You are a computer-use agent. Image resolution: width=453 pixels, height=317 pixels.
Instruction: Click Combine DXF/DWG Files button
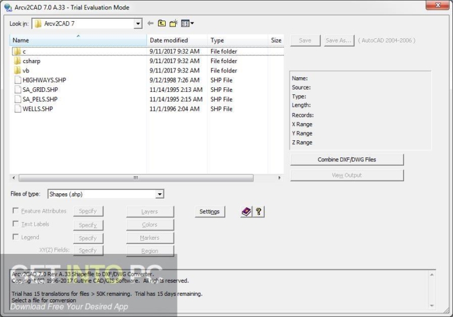click(347, 160)
